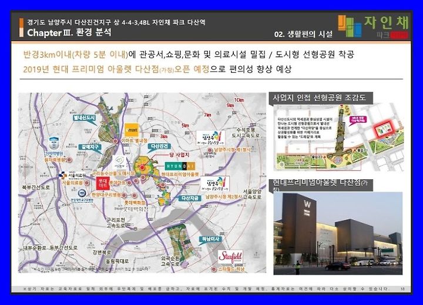
Task: Select the '현대프리미엄아울렛' map label
Action: [180, 175]
